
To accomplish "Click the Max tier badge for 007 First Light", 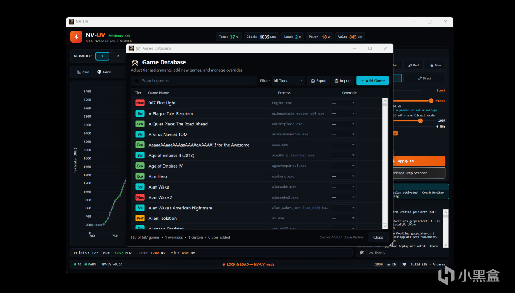I will tap(140, 103).
